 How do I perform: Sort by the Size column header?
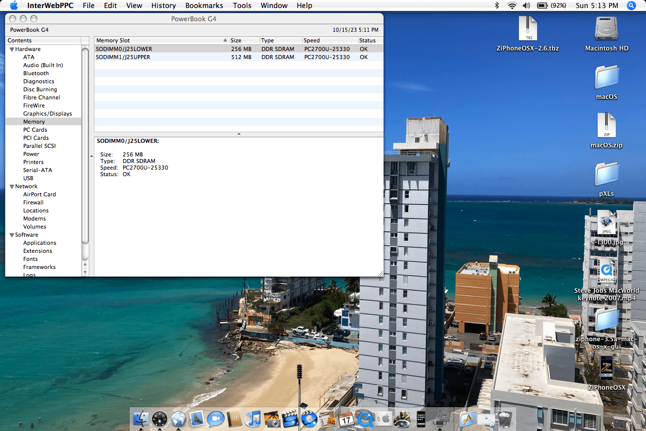click(244, 40)
